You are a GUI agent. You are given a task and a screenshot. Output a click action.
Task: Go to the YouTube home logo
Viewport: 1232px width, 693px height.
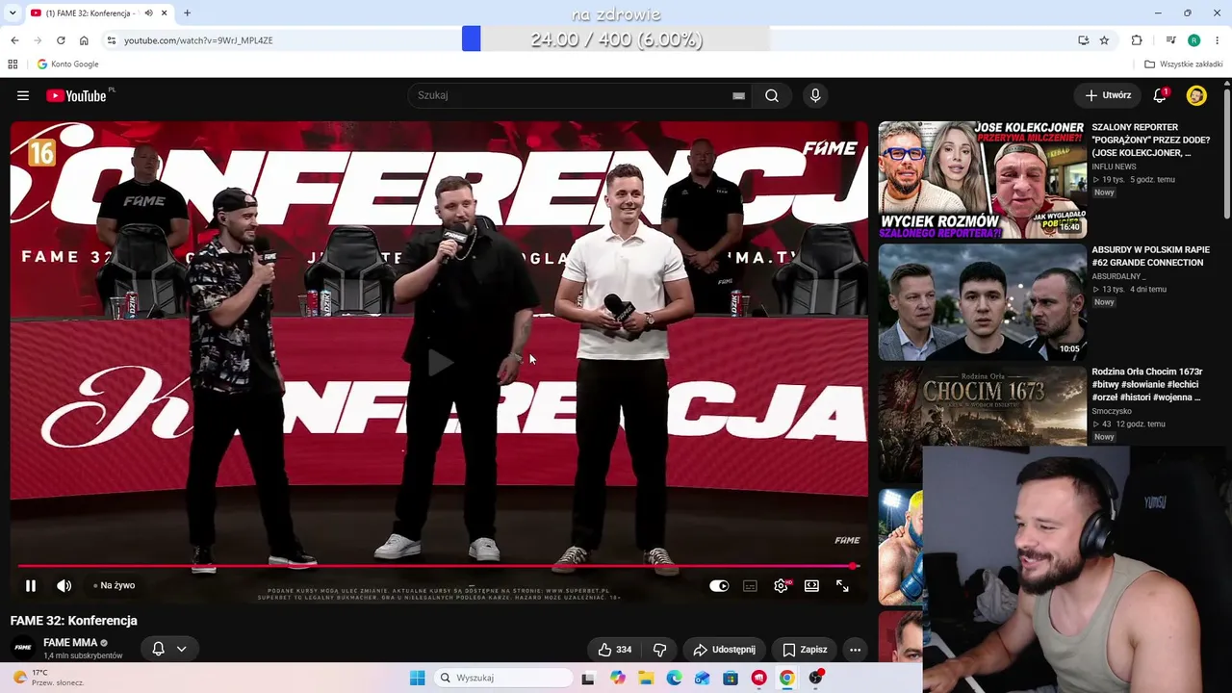click(76, 95)
